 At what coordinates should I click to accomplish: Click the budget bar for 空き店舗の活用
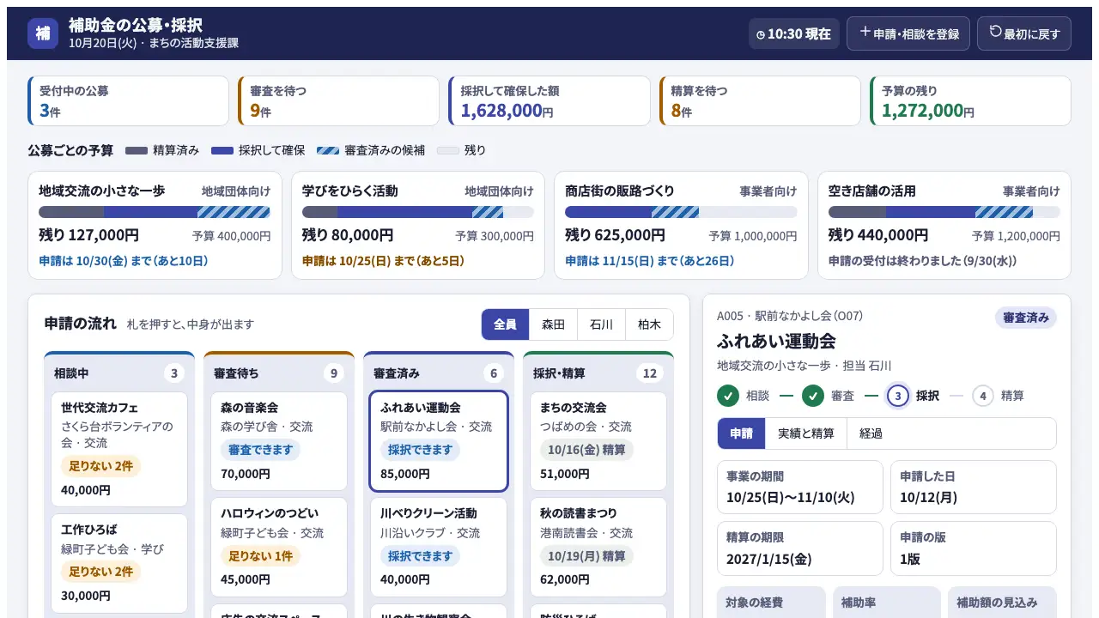coord(944,212)
